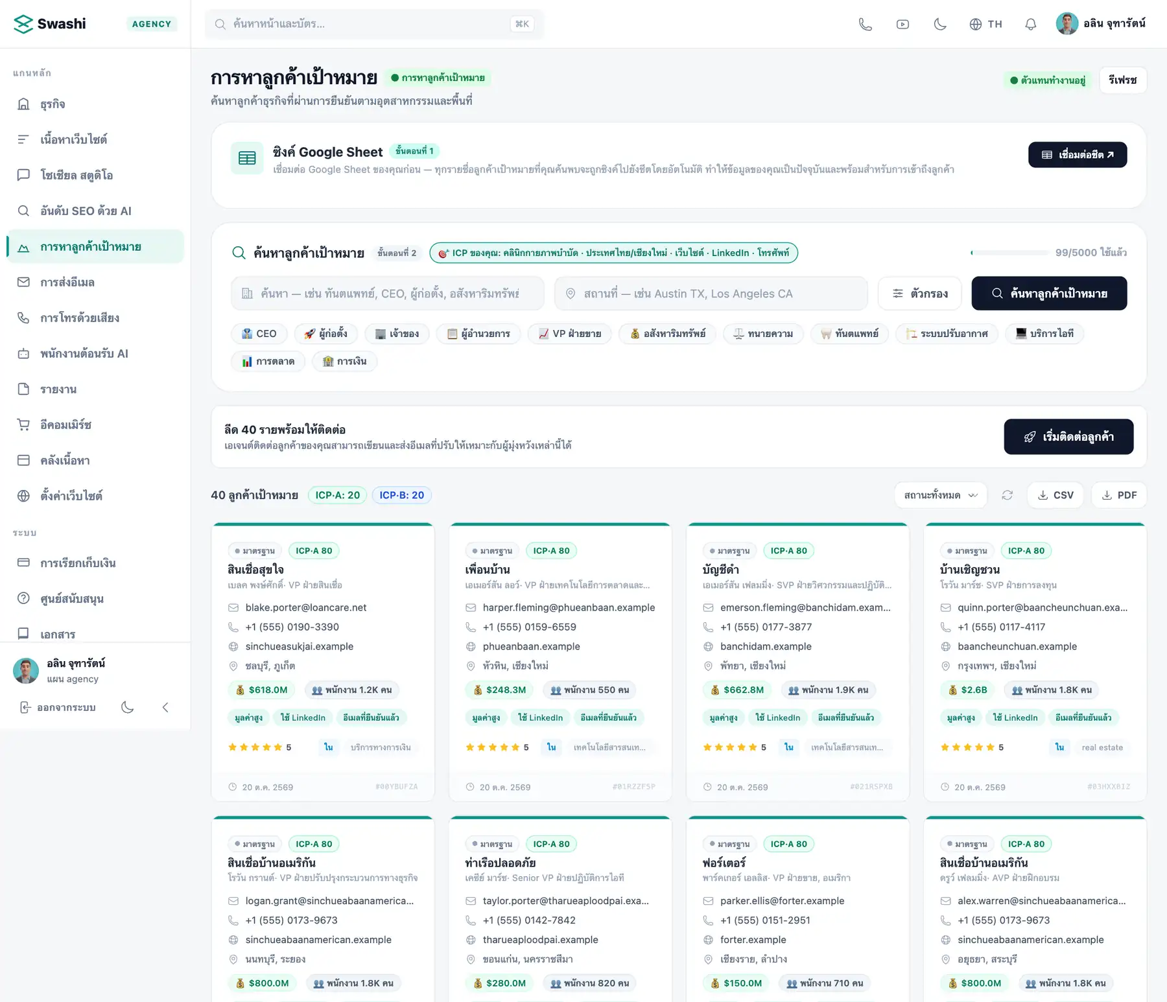The height and width of the screenshot is (1002, 1167).
Task: Click the phone call icon in header
Action: (x=865, y=24)
